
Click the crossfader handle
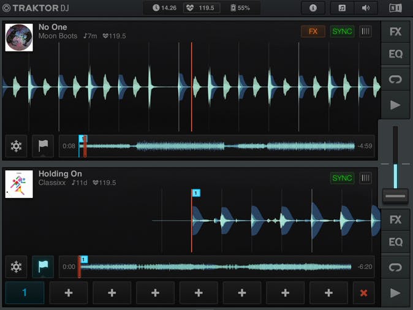coord(395,196)
